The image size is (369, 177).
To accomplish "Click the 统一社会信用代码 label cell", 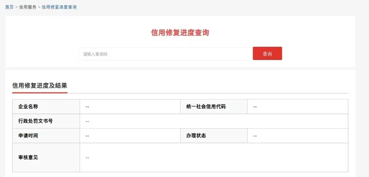I will [214, 107].
